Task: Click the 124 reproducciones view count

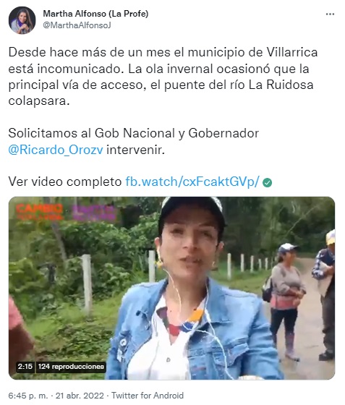Action: click(71, 366)
